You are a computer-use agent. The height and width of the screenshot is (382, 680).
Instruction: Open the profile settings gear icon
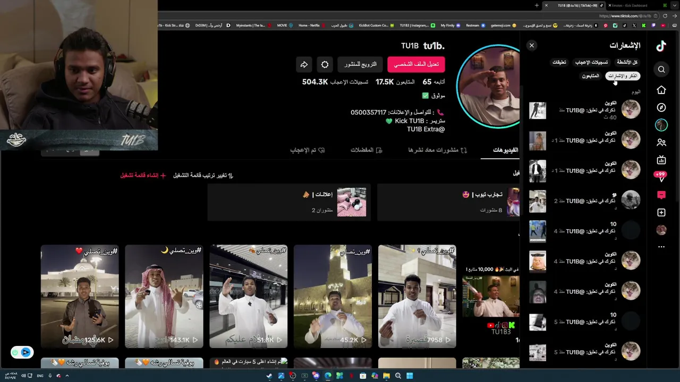[x=325, y=64]
